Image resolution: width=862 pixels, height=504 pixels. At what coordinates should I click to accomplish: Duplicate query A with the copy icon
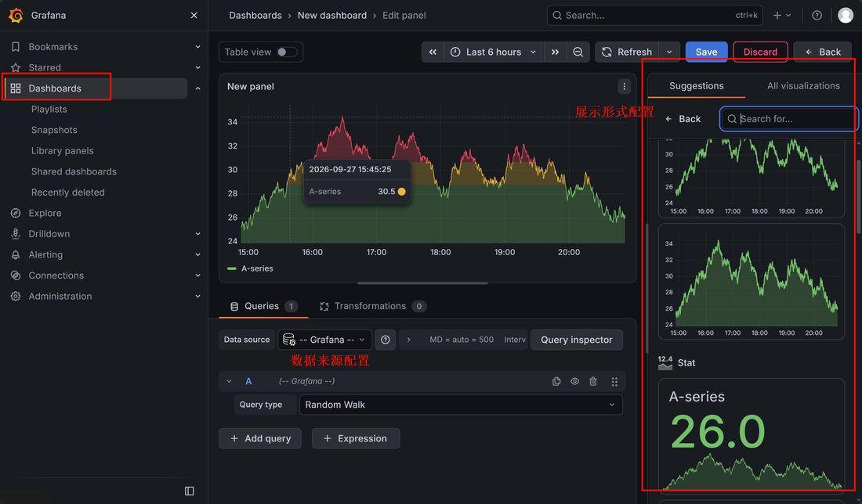click(x=556, y=381)
